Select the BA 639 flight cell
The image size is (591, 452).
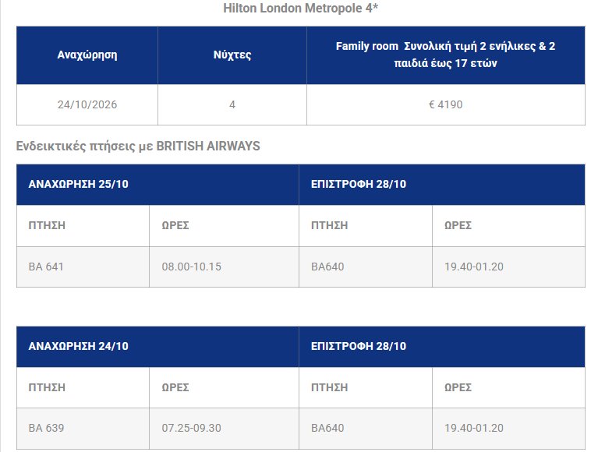pyautogui.click(x=83, y=429)
